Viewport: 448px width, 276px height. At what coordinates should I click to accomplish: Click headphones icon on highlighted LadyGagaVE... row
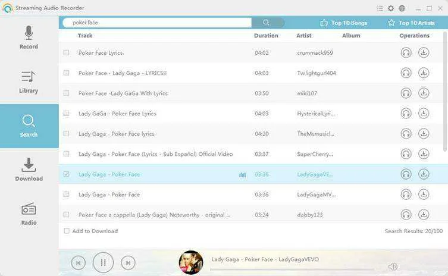pyautogui.click(x=406, y=174)
